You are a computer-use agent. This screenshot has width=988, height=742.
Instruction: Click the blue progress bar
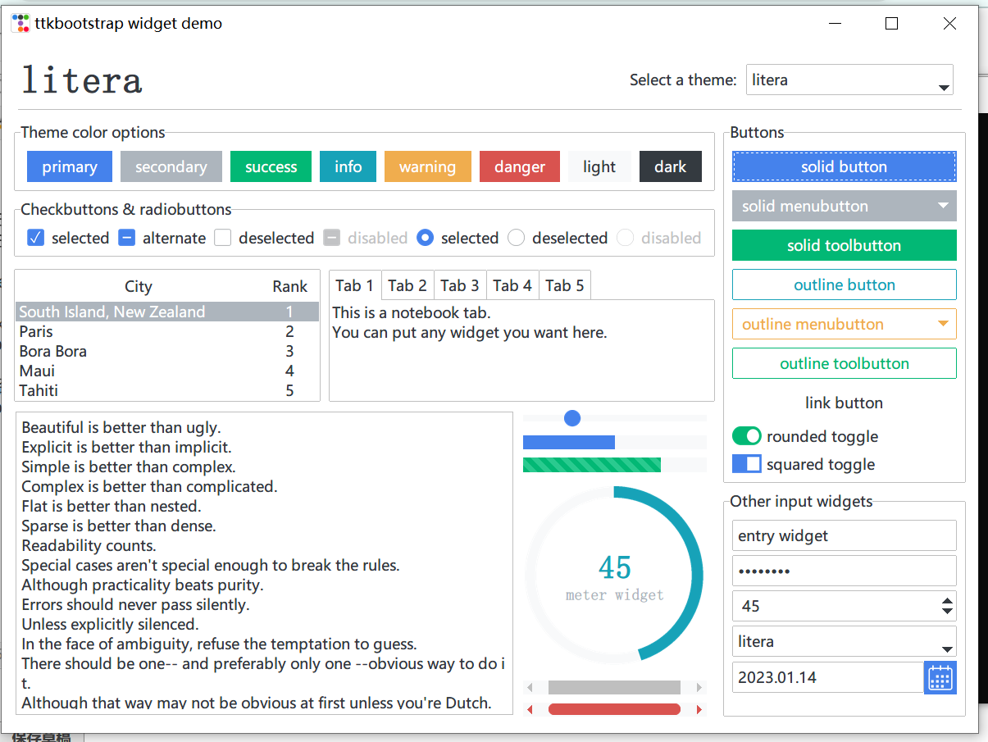[x=615, y=443]
